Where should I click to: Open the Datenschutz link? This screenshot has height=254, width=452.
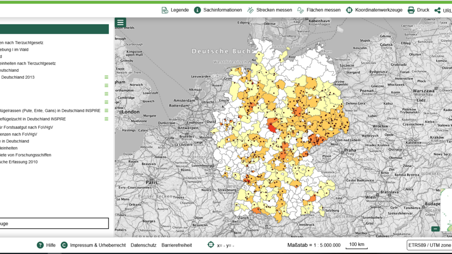pos(143,245)
